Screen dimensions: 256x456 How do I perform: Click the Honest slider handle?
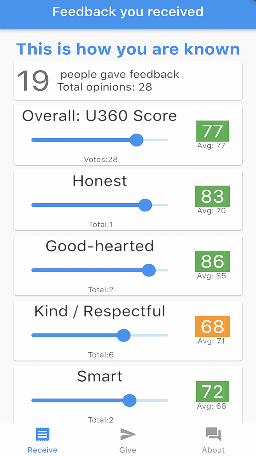coord(145,205)
